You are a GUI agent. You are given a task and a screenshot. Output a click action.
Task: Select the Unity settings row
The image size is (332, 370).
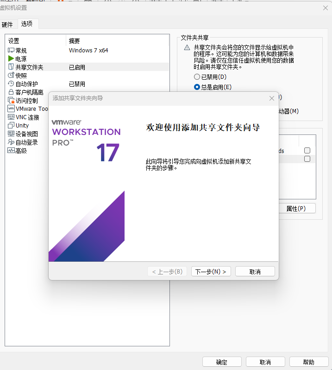point(27,126)
